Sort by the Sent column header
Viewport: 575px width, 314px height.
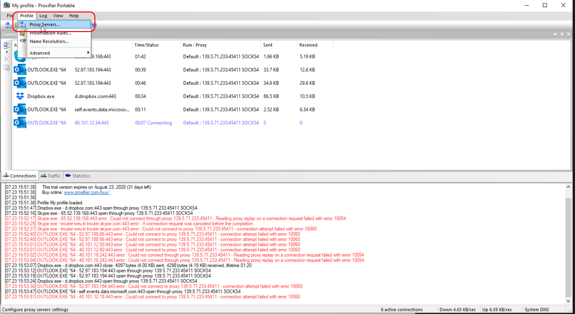tap(279, 45)
